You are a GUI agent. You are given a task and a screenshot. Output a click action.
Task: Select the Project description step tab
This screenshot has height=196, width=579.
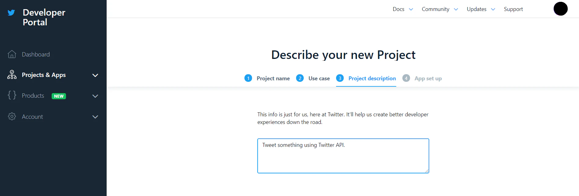[x=366, y=78]
